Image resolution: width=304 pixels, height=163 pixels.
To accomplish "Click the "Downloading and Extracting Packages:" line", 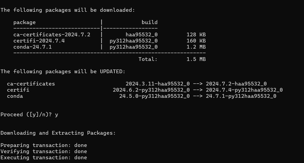I will 58,133.
